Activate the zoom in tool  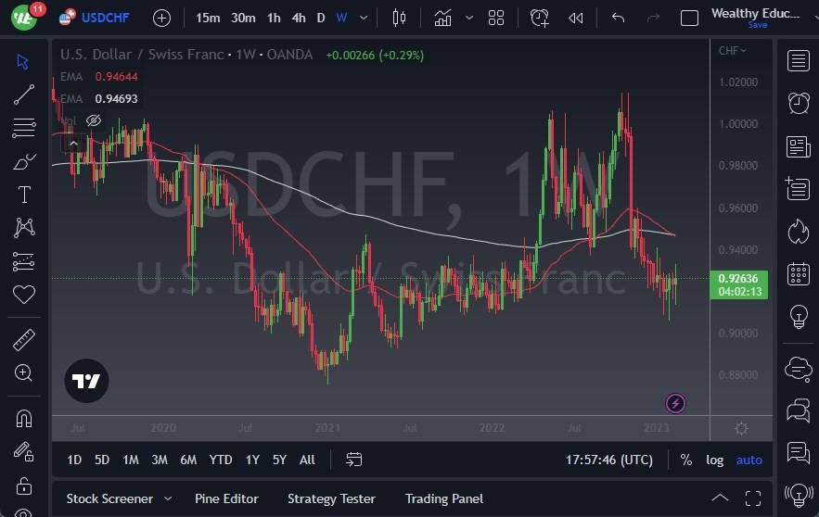tap(23, 372)
